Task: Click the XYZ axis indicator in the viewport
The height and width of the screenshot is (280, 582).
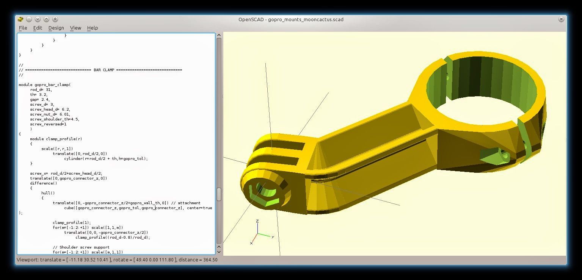Action: coord(257,232)
